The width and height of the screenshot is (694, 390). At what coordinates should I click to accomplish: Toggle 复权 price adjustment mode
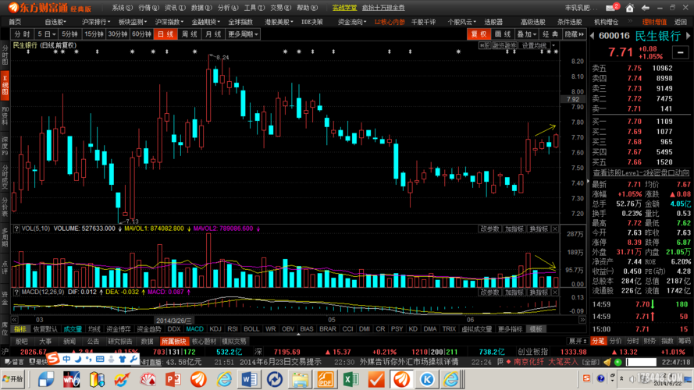[478, 34]
